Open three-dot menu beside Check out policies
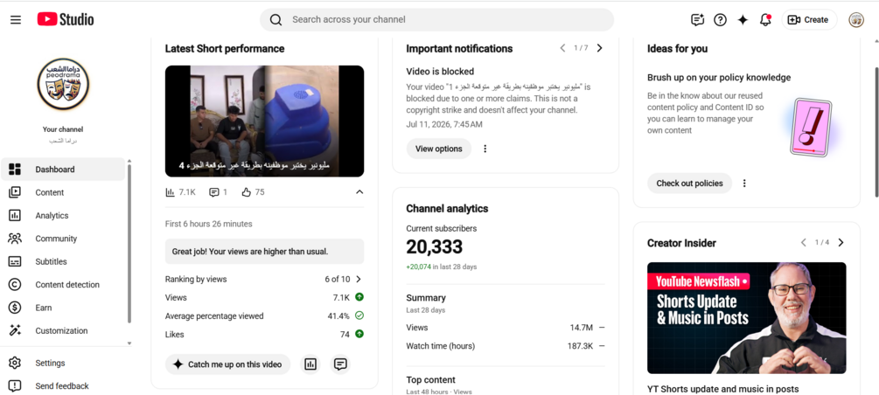 (x=744, y=184)
